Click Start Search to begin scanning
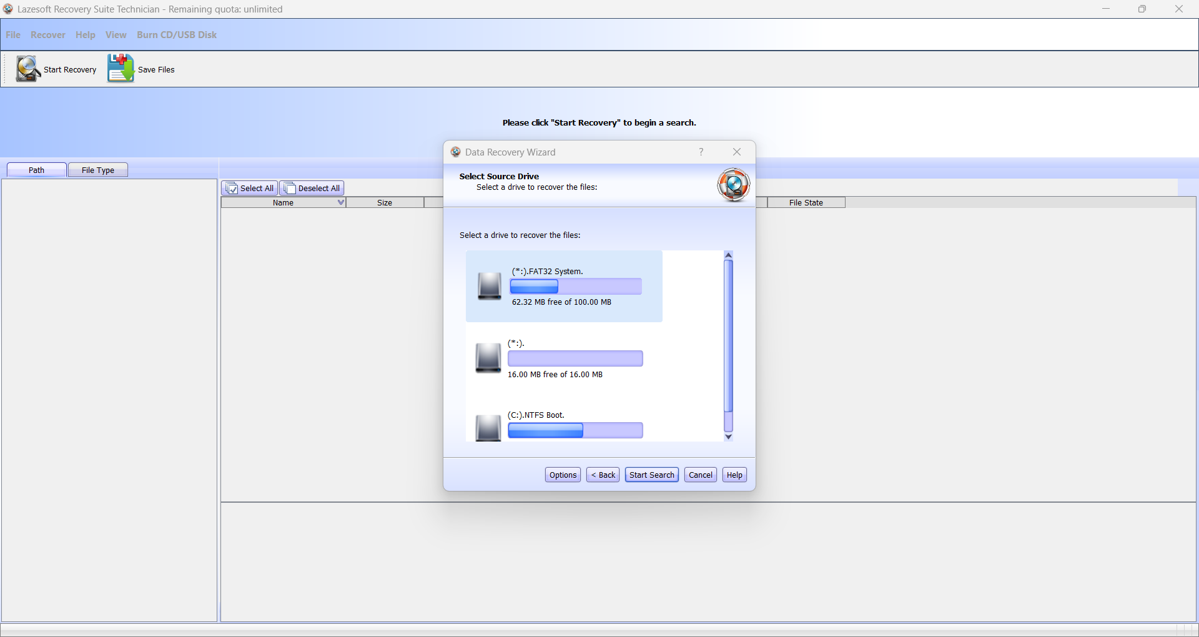The width and height of the screenshot is (1199, 637). click(652, 475)
